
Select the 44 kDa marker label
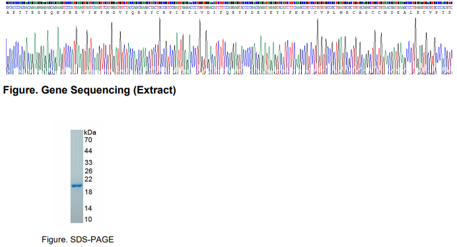88,151
